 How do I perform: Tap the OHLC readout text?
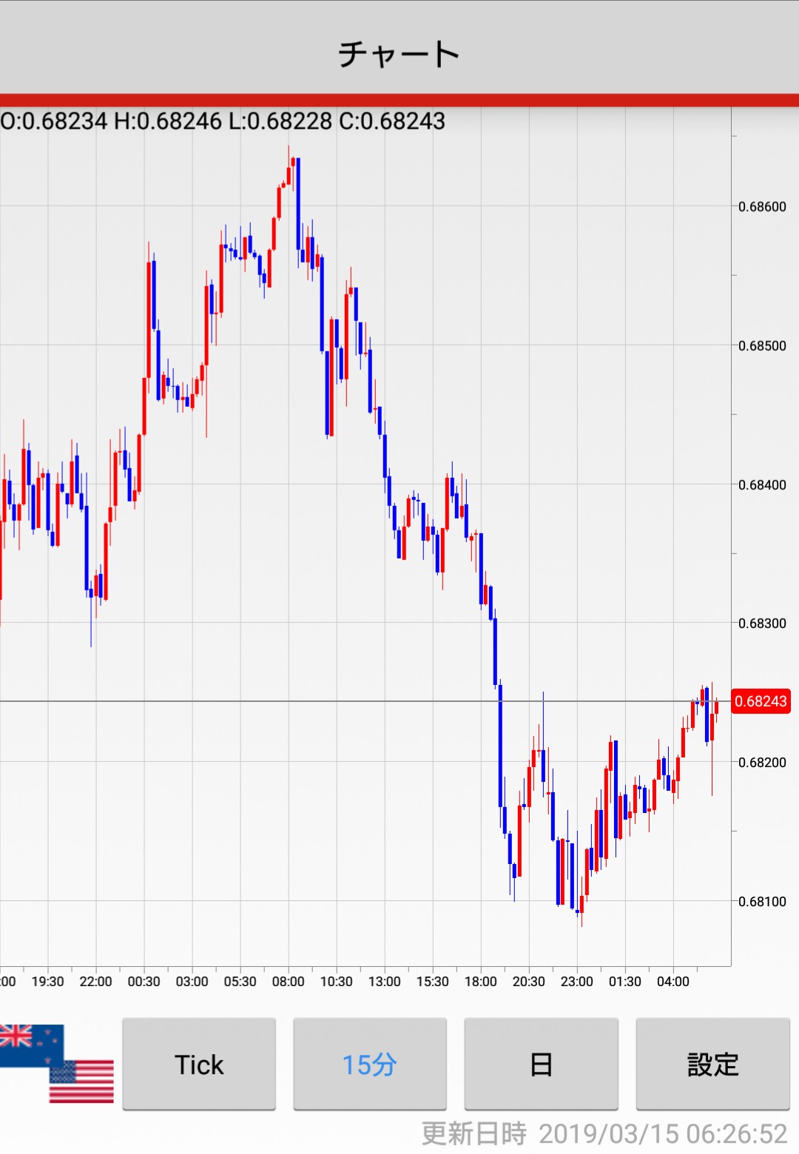[223, 121]
